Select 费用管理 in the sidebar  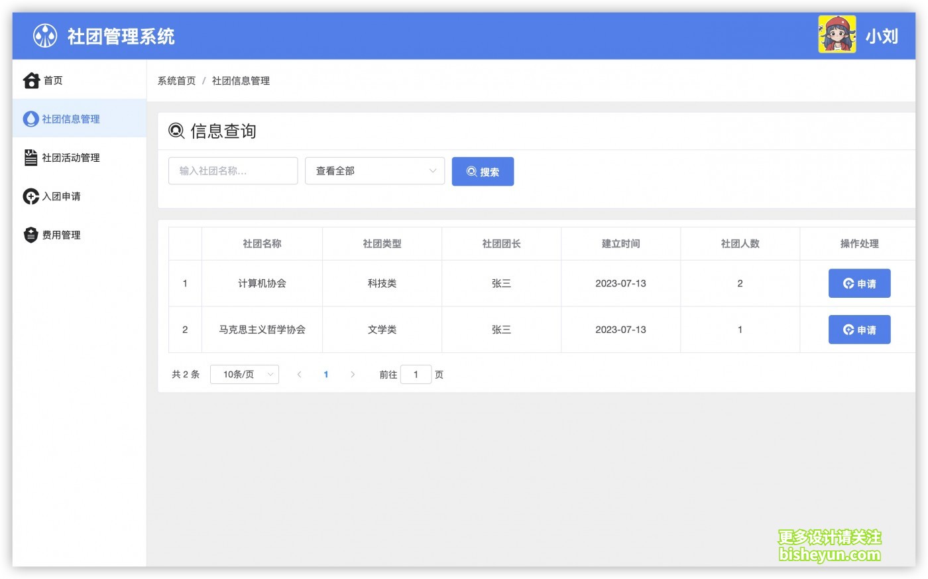[62, 235]
